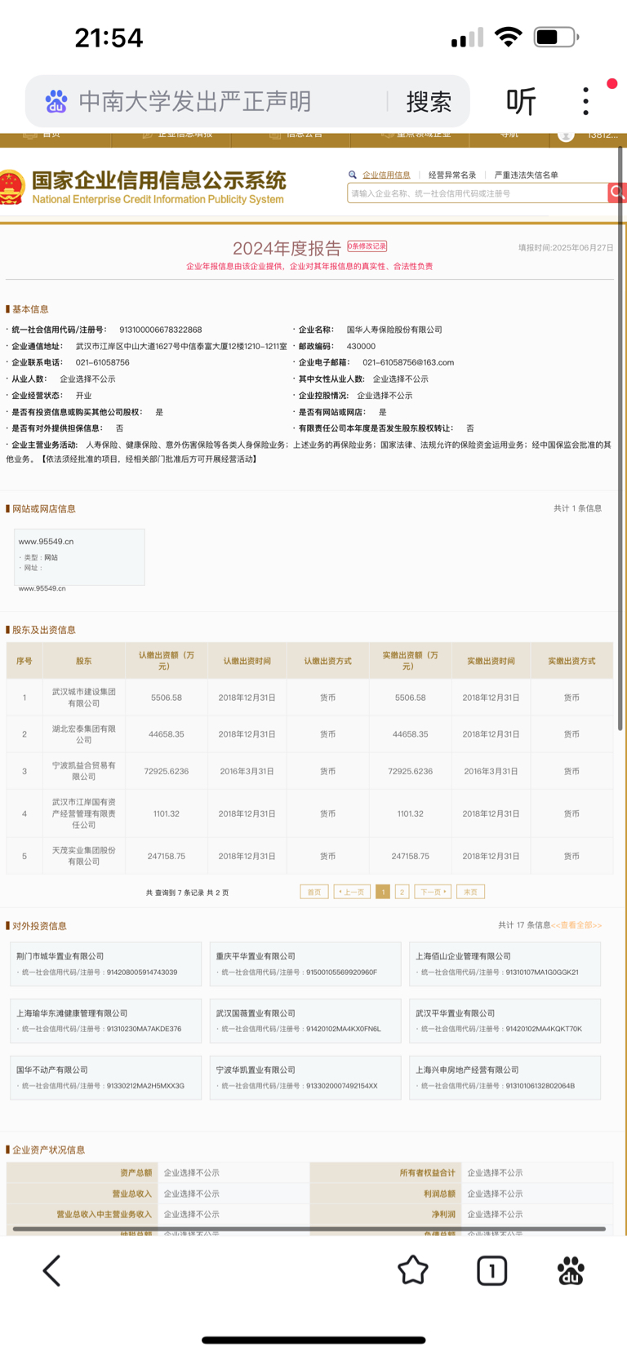
Task: Open the 宁波华凯置业有限公司 card
Action: pyautogui.click(x=305, y=1077)
